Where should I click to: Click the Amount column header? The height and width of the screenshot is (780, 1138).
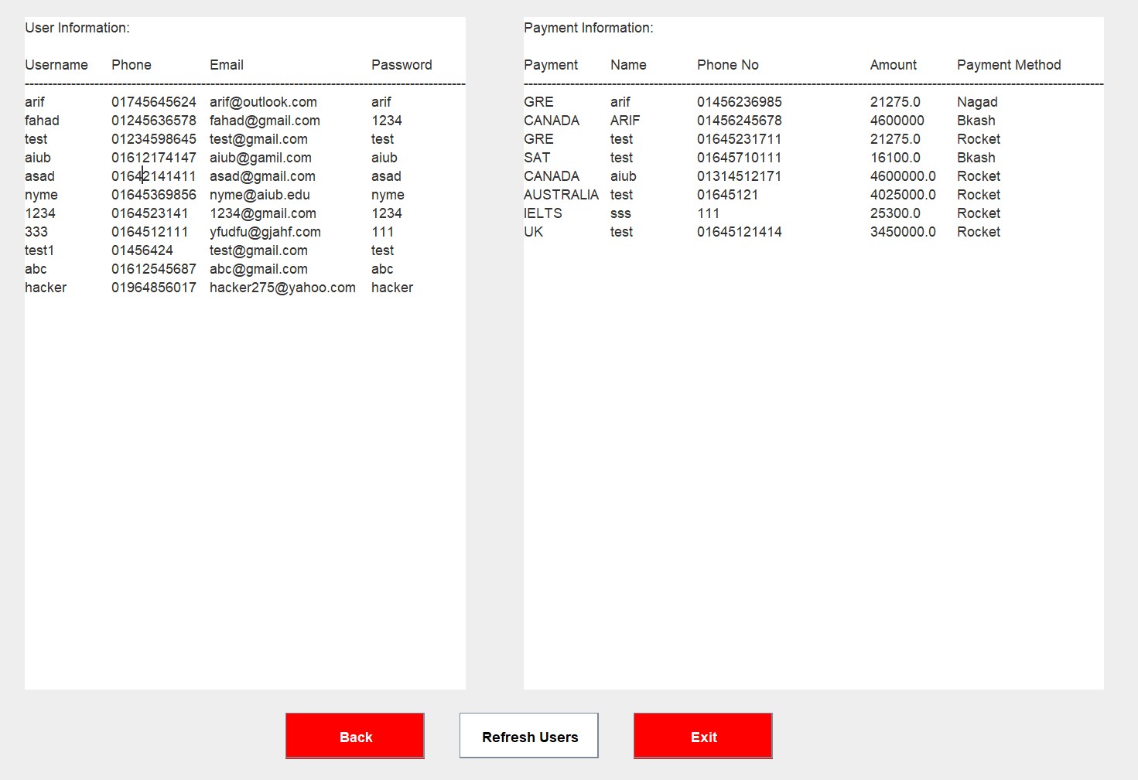tap(894, 65)
